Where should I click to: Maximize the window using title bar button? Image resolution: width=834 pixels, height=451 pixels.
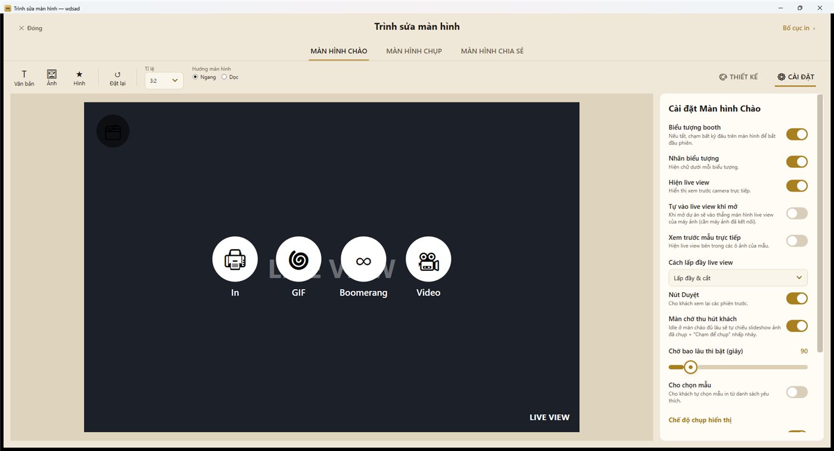point(799,8)
